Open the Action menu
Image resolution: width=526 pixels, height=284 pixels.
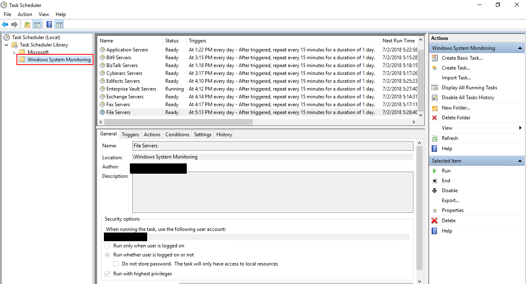coord(25,14)
